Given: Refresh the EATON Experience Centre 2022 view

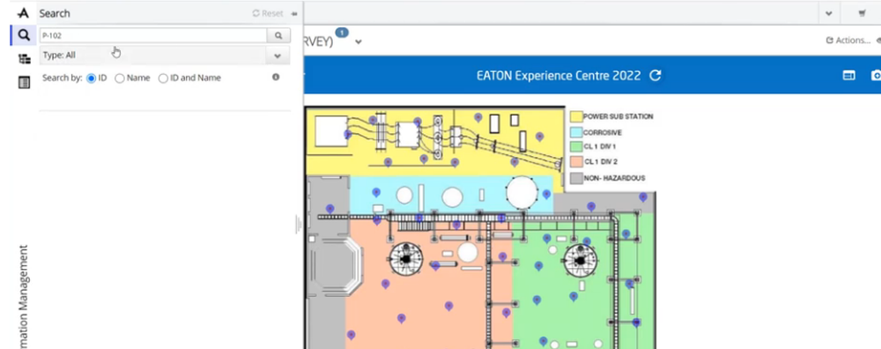Looking at the screenshot, I should tap(655, 75).
